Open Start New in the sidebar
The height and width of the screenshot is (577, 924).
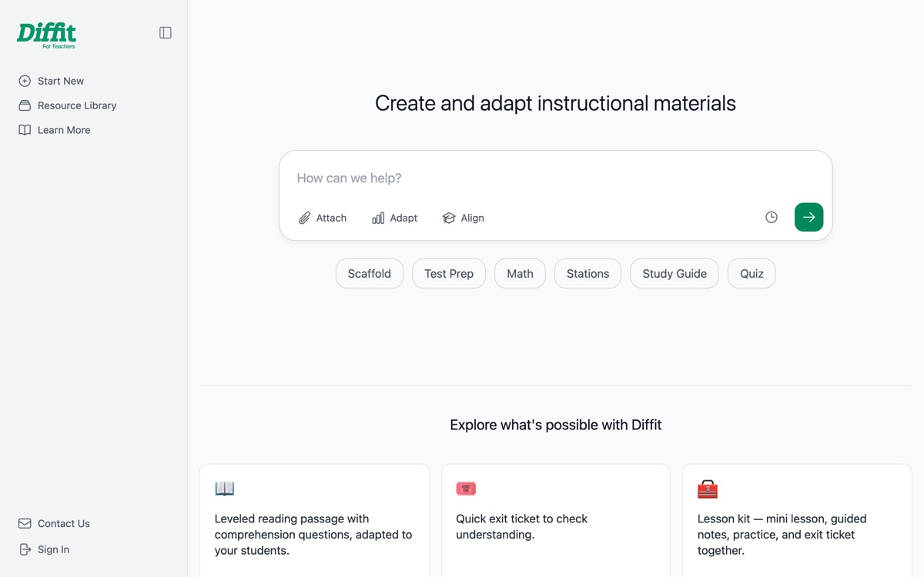point(61,81)
